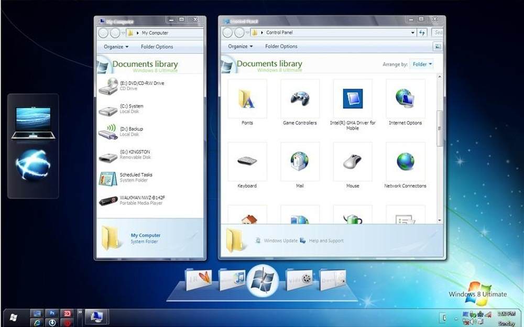The height and width of the screenshot is (327, 524).
Task: Click the round Windows logo in the dock
Action: [x=263, y=280]
